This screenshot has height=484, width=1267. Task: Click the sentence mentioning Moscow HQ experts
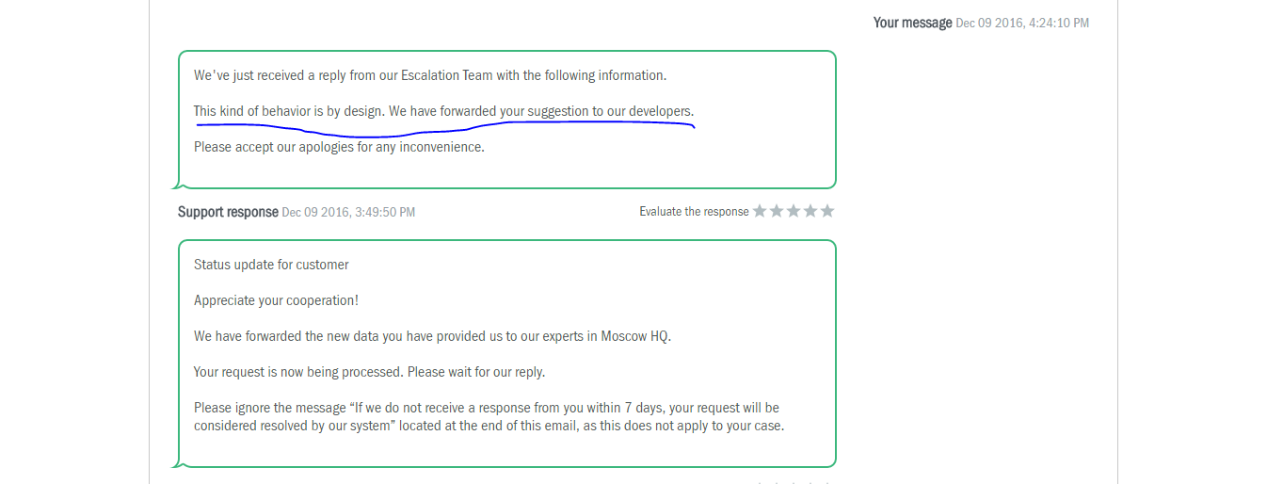pyautogui.click(x=432, y=336)
